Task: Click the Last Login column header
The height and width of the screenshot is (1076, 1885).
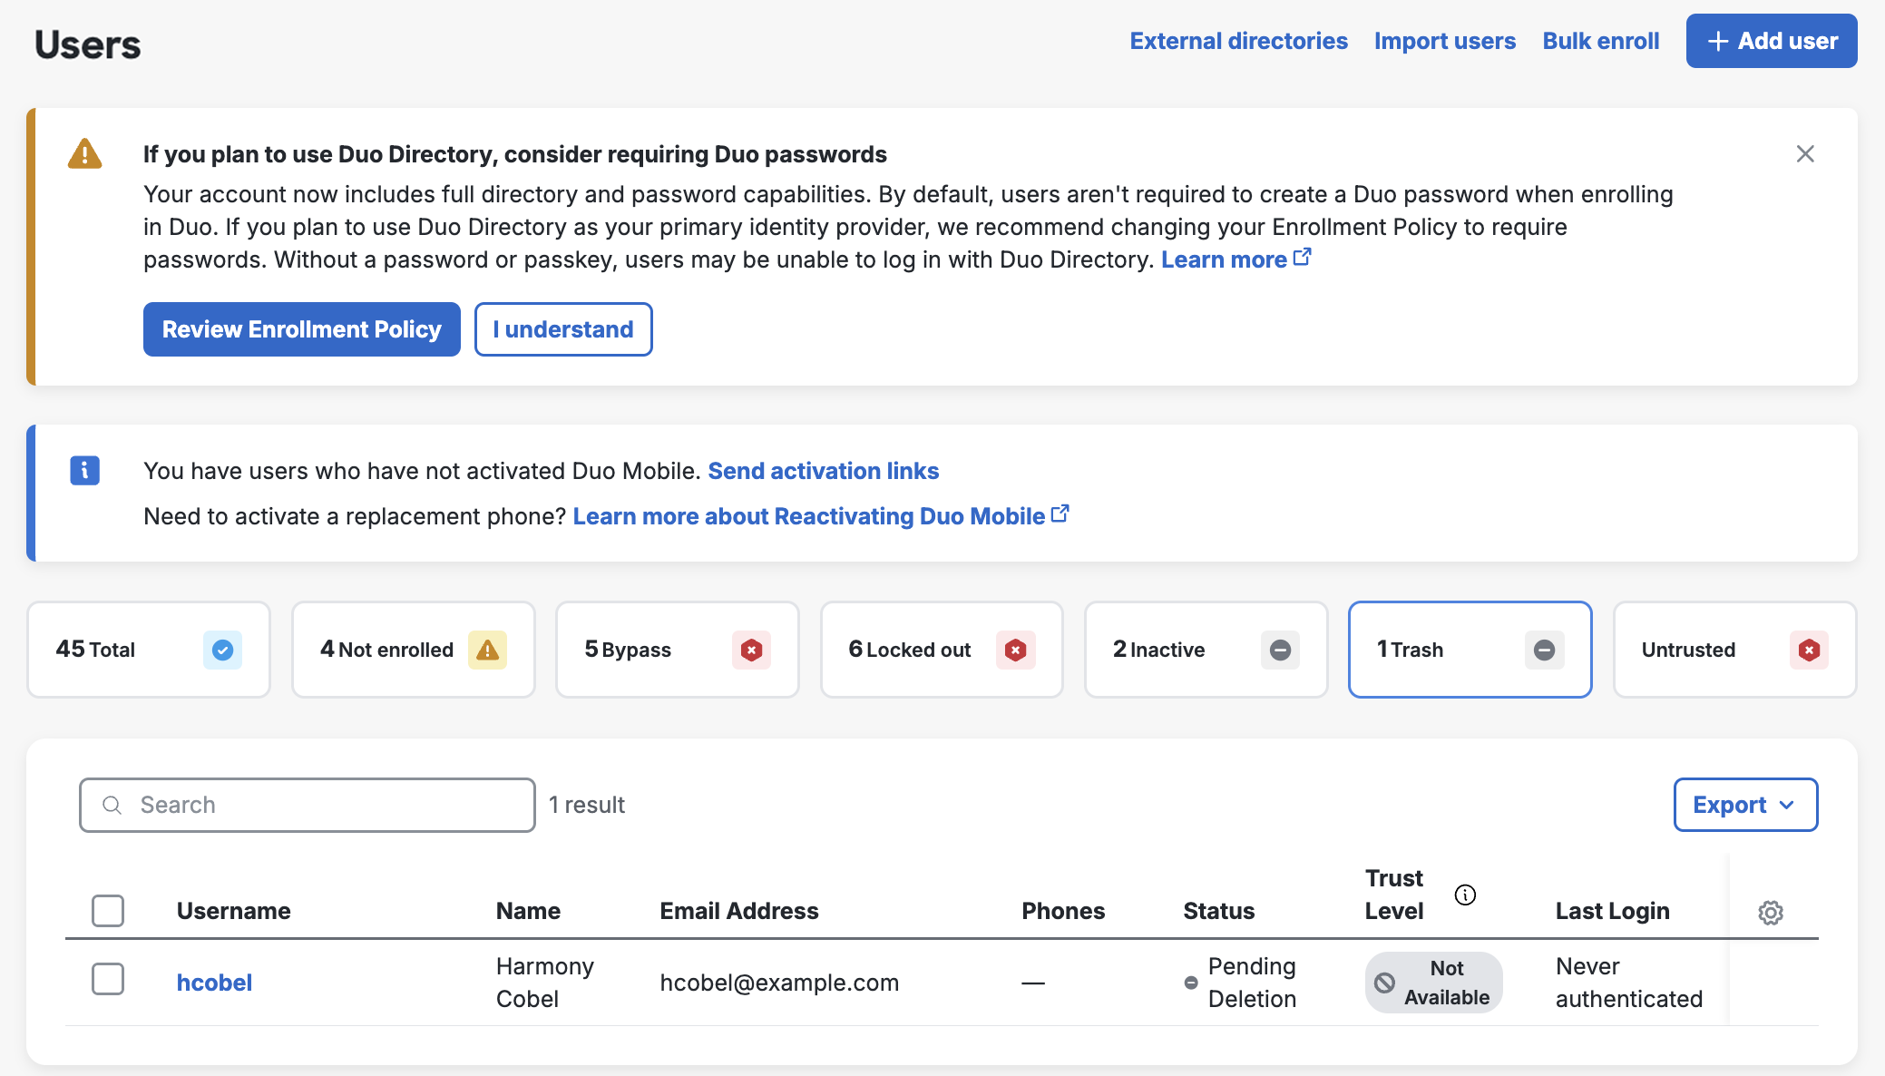Action: pos(1613,911)
